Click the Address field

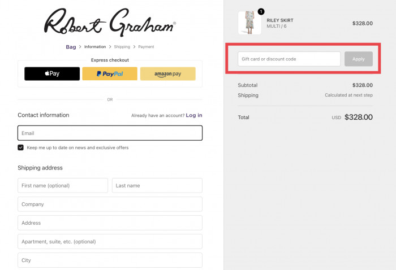coord(110,223)
